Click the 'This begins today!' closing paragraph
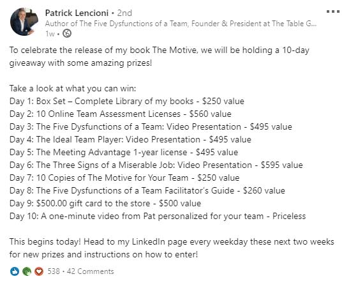 click(172, 248)
